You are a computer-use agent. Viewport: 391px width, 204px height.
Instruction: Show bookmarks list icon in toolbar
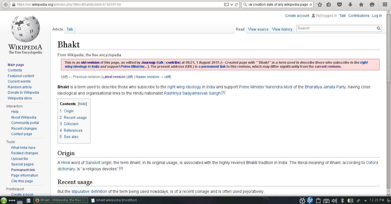pyautogui.click(x=329, y=5)
